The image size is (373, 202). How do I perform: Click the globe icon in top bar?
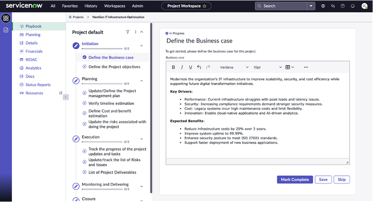pos(323,6)
